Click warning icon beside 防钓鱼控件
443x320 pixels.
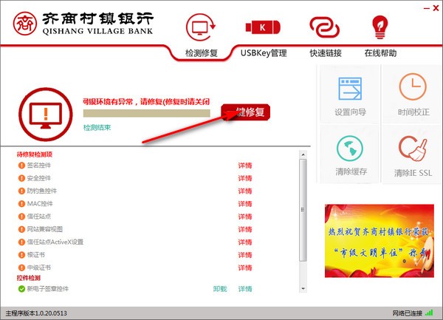coord(21,191)
